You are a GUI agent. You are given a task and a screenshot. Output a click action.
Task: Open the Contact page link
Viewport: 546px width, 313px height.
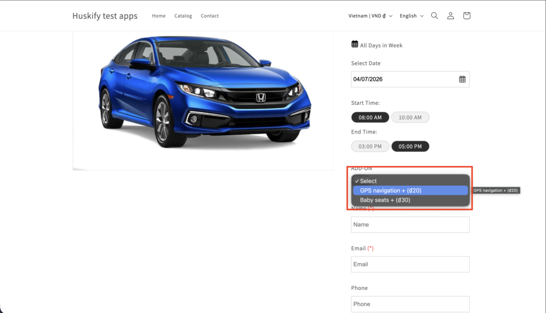point(210,16)
